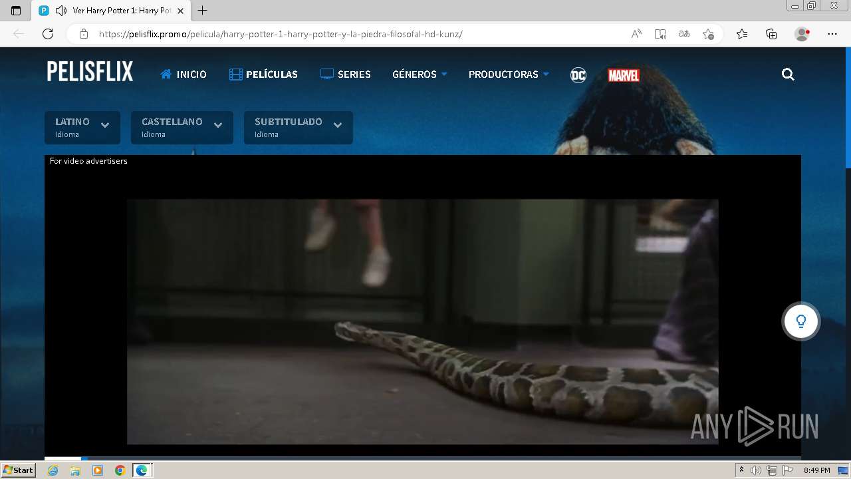View site info lock icon
The image size is (851, 479).
pos(84,34)
